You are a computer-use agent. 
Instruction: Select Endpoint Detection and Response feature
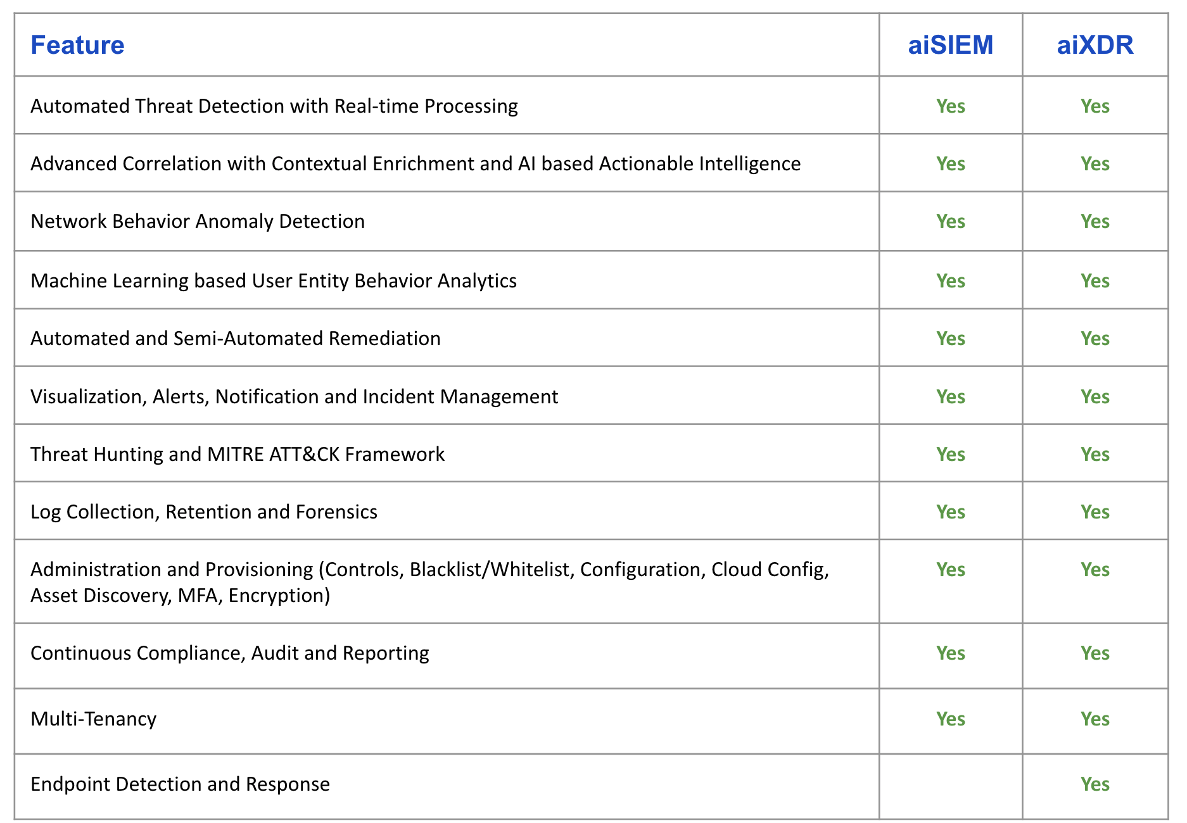coord(180,784)
